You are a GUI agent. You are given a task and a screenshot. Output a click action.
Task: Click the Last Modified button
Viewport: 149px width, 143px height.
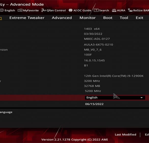click(x=125, y=135)
